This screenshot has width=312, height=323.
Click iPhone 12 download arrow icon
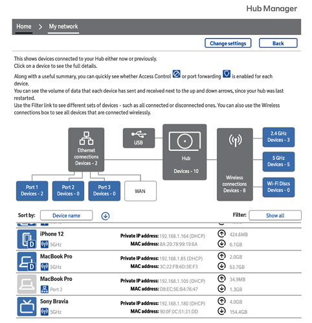[x=221, y=243]
